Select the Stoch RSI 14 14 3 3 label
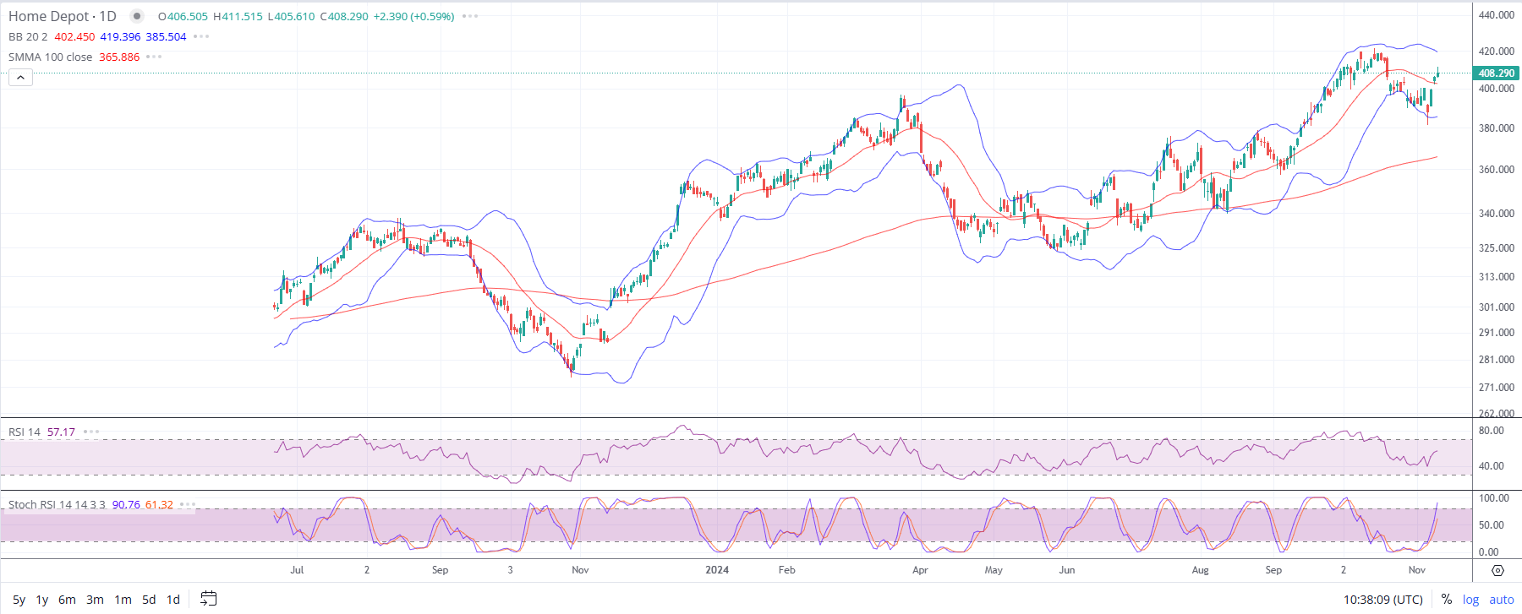 (57, 504)
